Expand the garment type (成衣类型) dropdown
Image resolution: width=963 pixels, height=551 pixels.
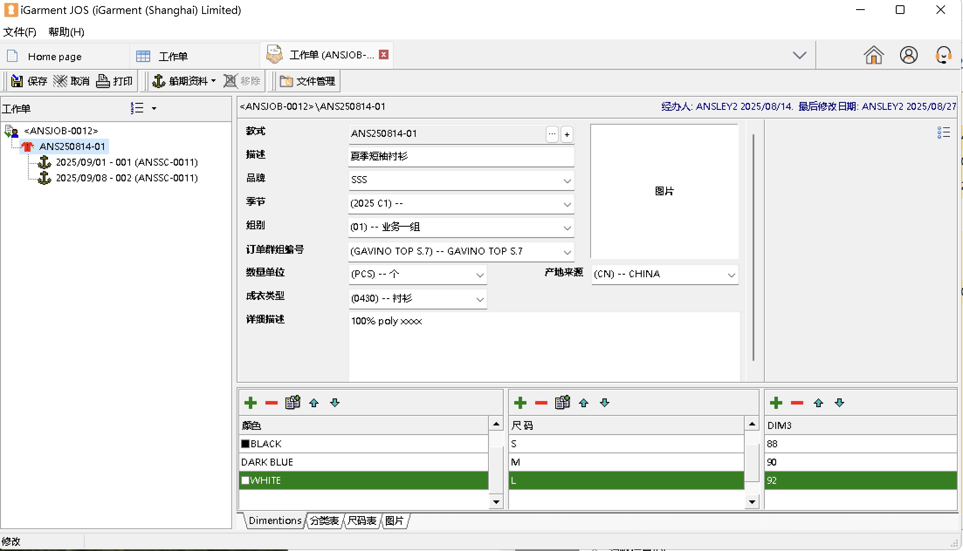[480, 299]
